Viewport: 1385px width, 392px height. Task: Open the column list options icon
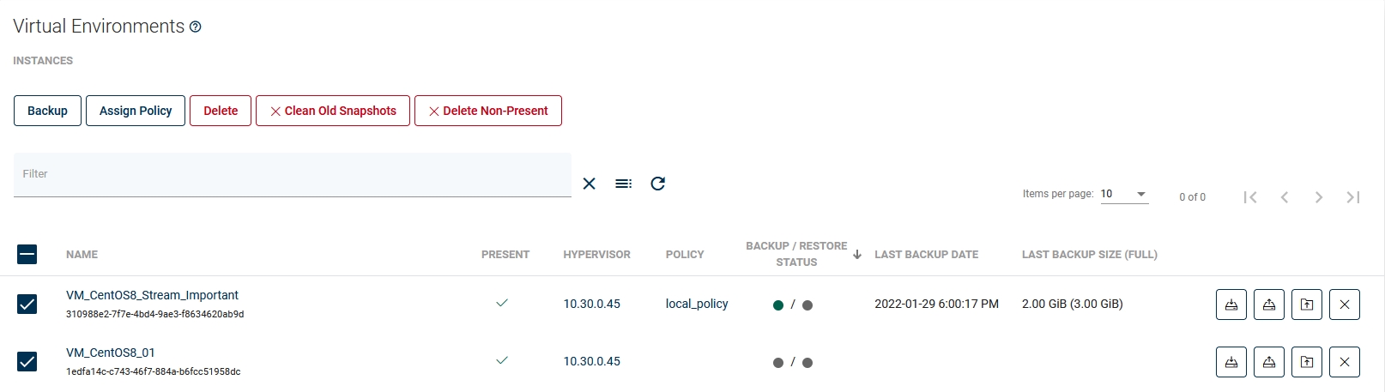pos(623,184)
